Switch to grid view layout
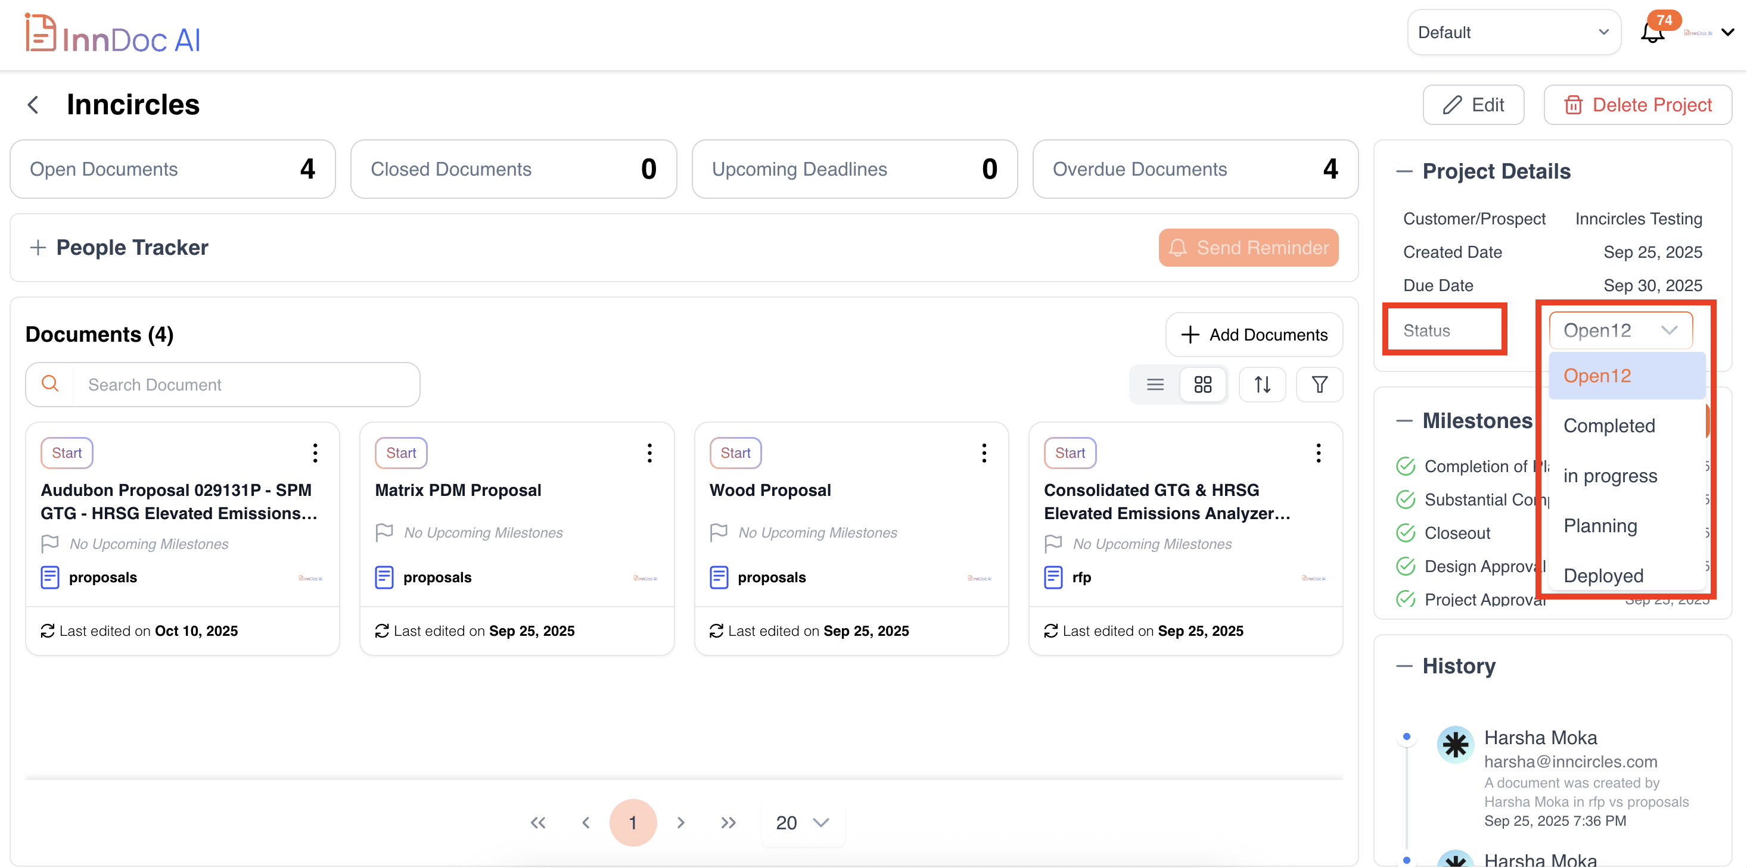 (x=1202, y=385)
